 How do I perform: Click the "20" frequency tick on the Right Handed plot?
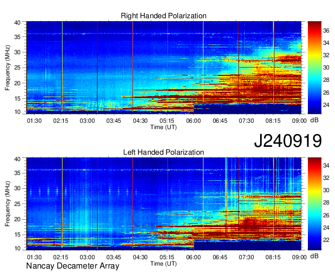pos(18,83)
